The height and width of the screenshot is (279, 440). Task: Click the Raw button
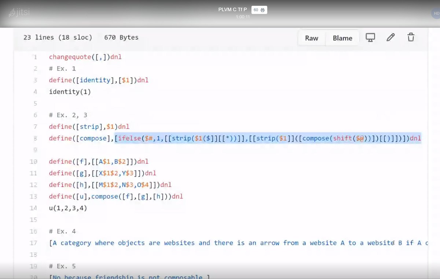pyautogui.click(x=312, y=38)
